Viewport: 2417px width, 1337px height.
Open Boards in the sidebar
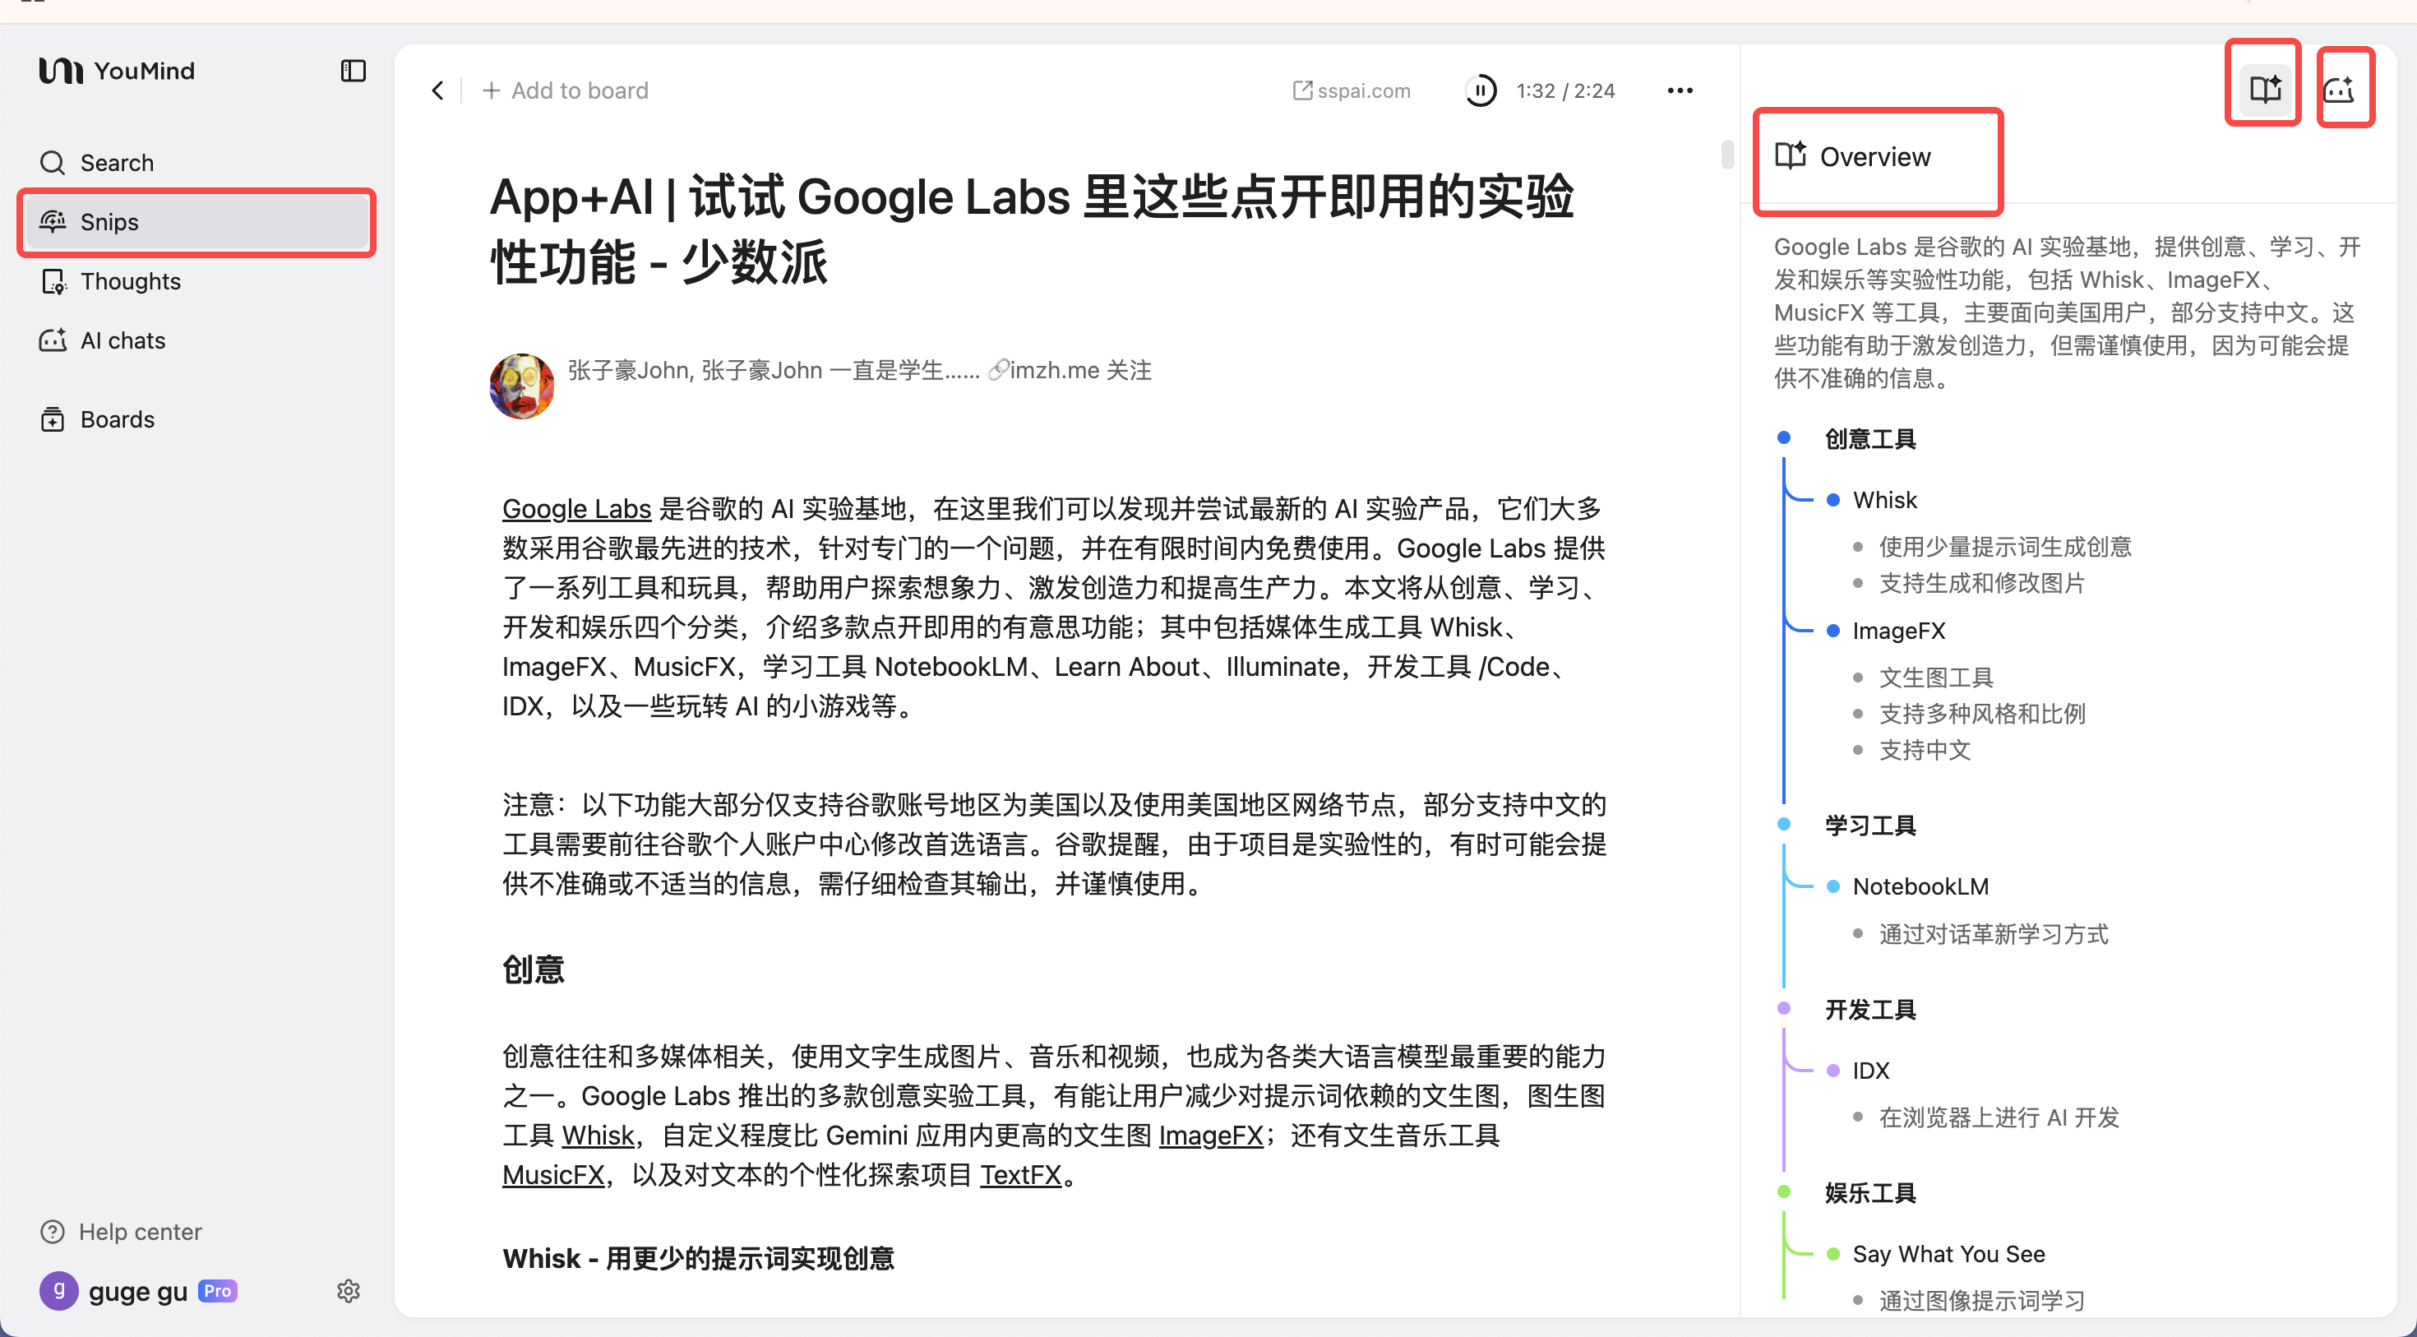[x=197, y=419]
